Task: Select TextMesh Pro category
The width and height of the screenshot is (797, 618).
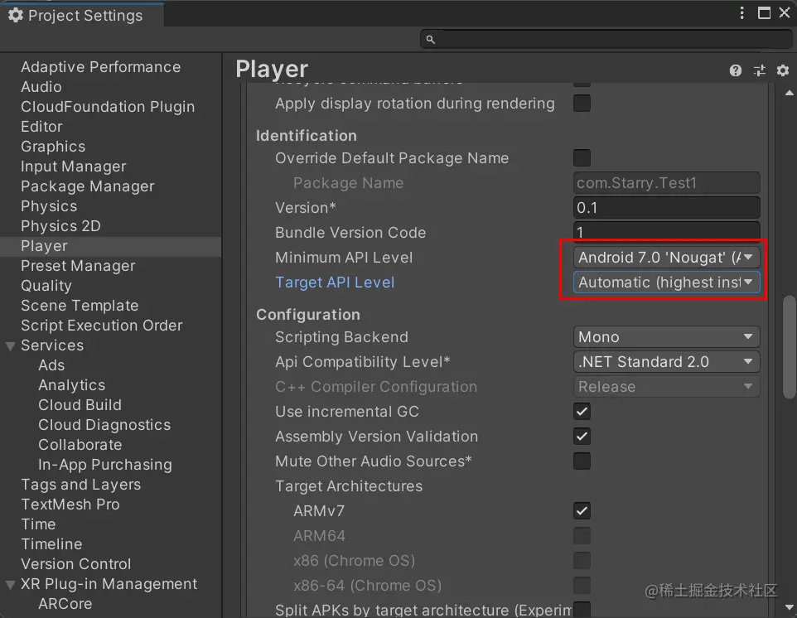Action: pos(70,505)
